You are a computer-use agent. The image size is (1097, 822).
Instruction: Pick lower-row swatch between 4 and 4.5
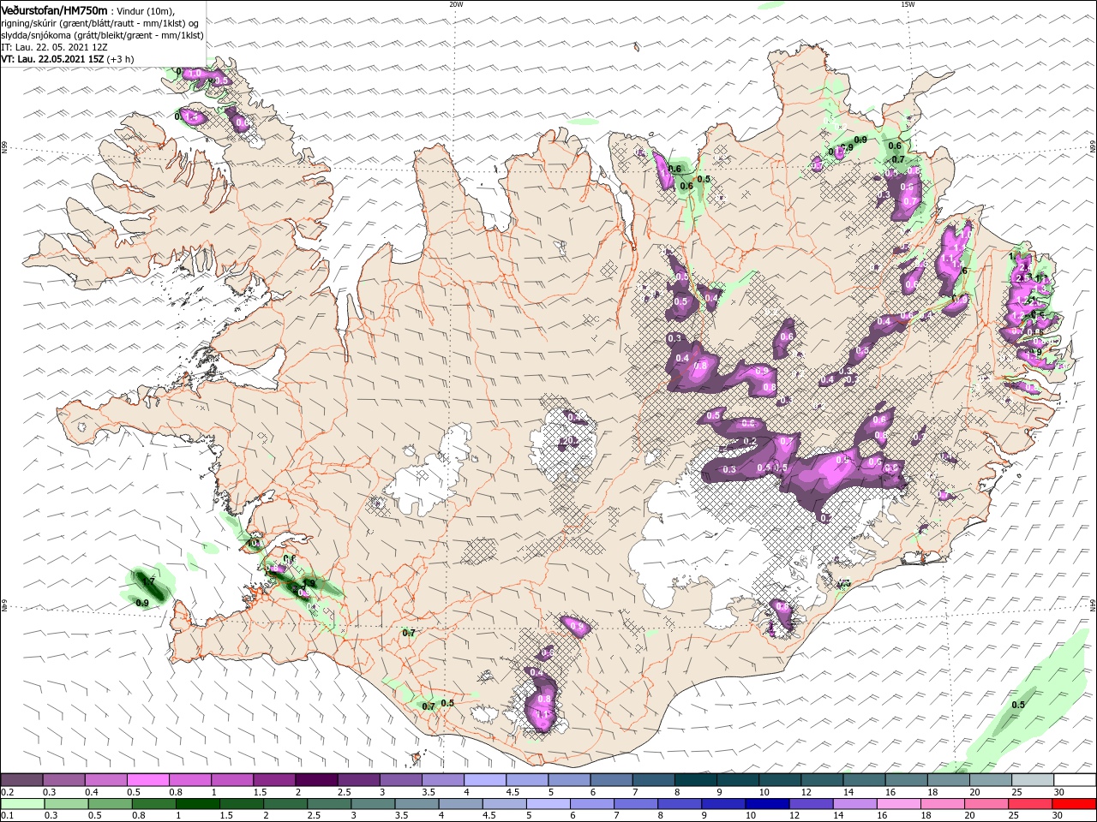pos(460,804)
